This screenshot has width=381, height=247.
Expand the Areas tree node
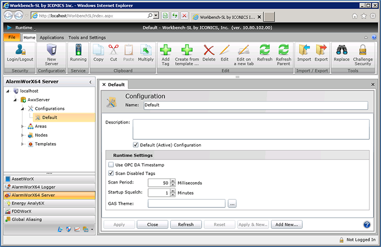pyautogui.click(x=22, y=126)
